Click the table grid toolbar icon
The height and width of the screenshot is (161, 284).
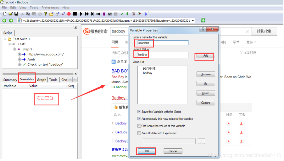point(133,14)
